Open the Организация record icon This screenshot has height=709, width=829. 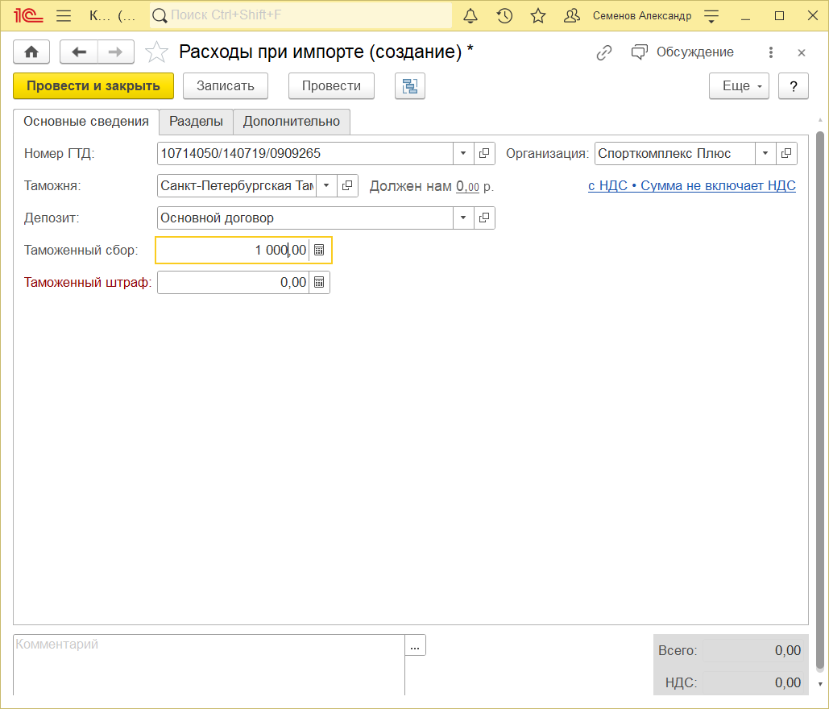(786, 153)
